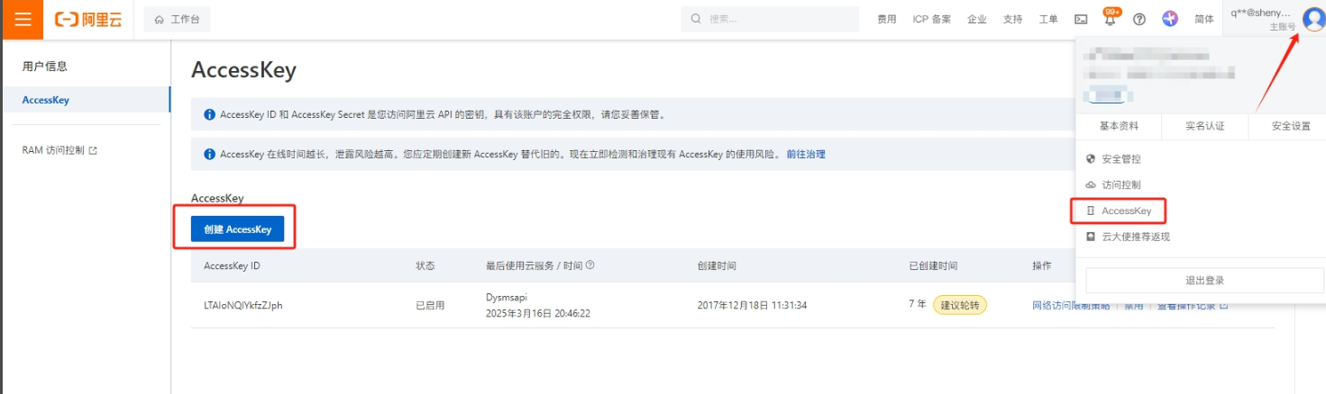1326x394 pixels.
Task: Open the 费用 menu
Action: (886, 20)
